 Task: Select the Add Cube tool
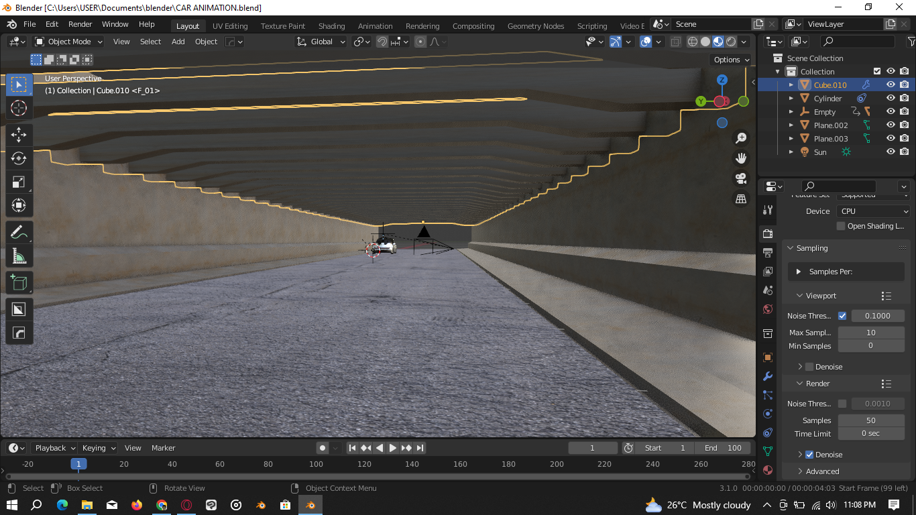(x=19, y=282)
